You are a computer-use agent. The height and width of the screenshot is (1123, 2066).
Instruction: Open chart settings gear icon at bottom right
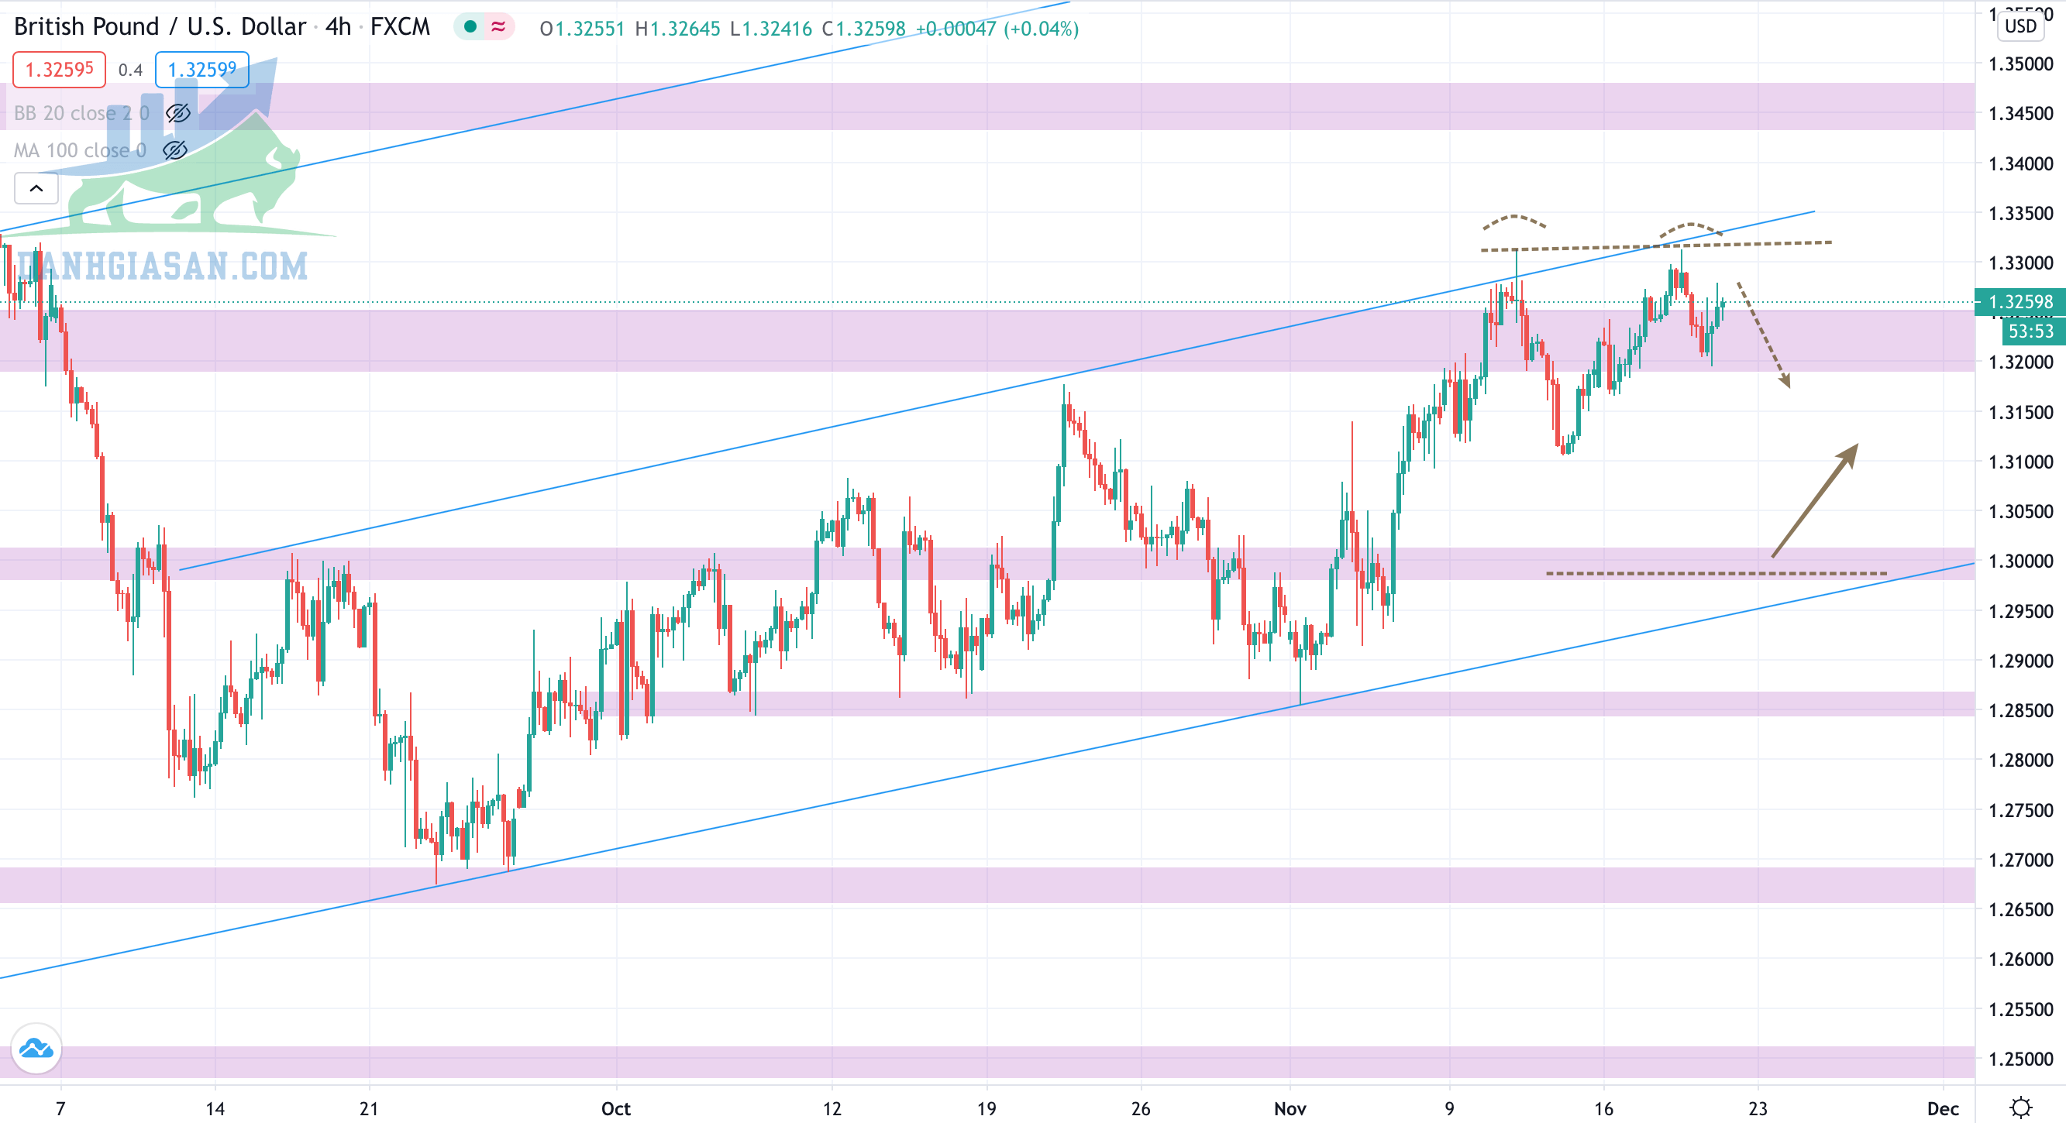click(2020, 1108)
